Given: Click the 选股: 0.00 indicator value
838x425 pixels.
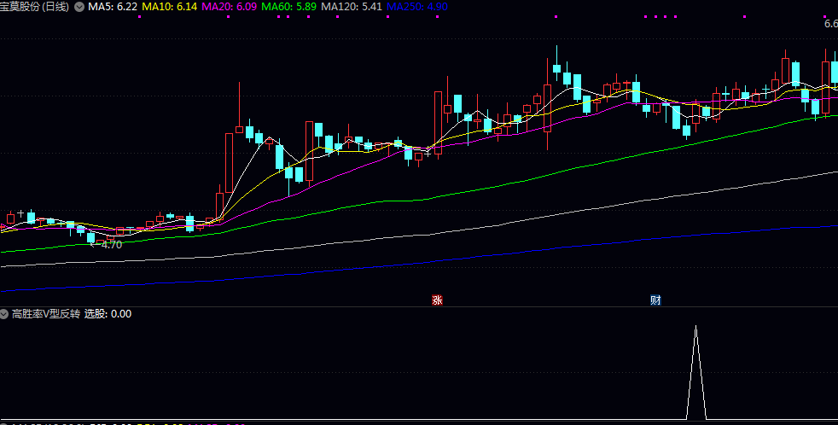Looking at the screenshot, I should [x=108, y=314].
